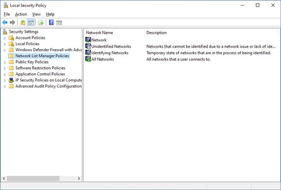Open the File menu
This screenshot has width=281, height=190.
click(7, 14)
